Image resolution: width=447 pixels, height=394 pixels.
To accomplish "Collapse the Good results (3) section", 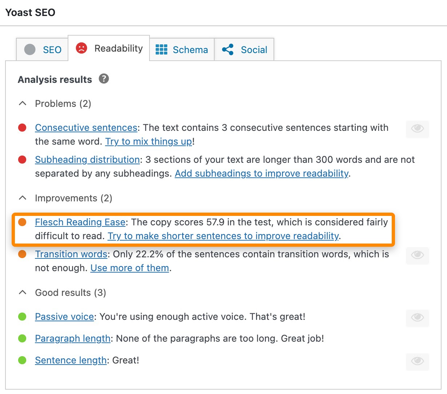I will click(23, 293).
